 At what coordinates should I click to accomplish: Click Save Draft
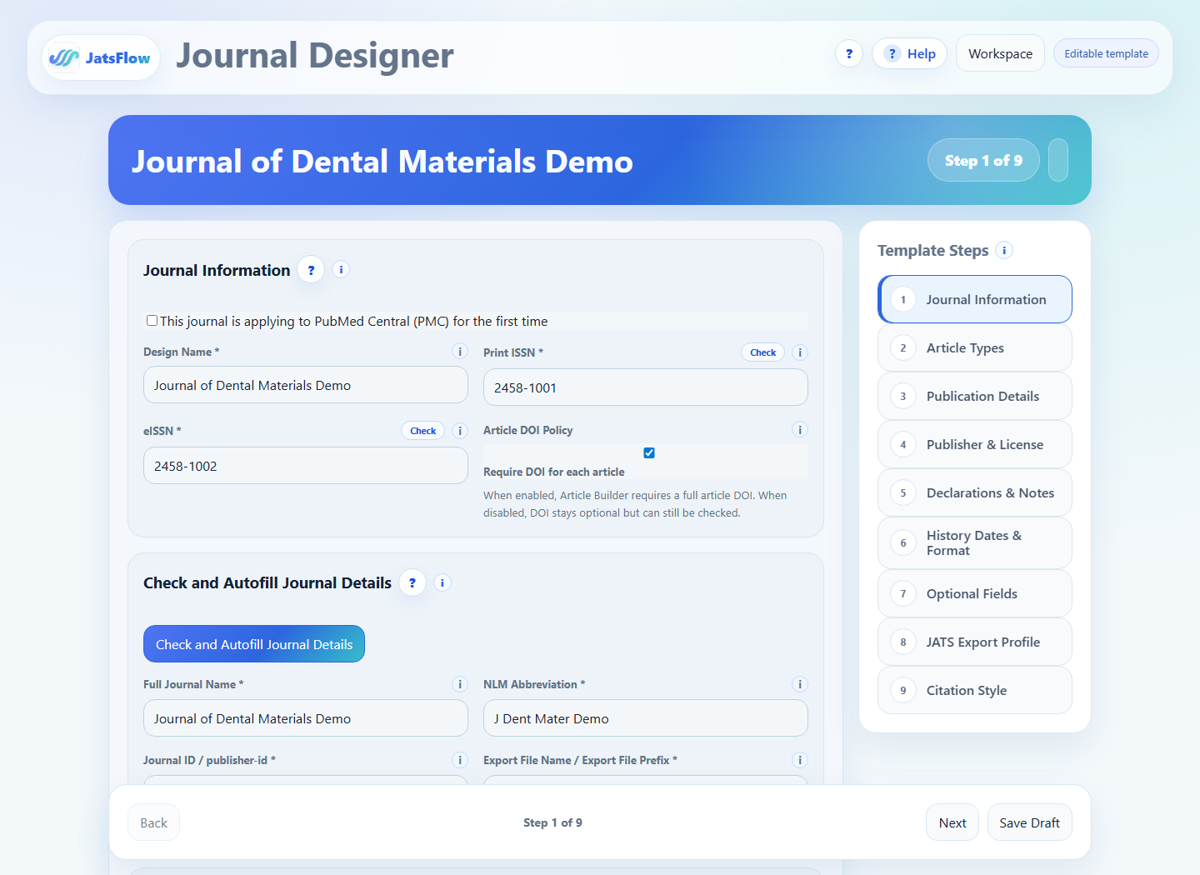[x=1030, y=822]
